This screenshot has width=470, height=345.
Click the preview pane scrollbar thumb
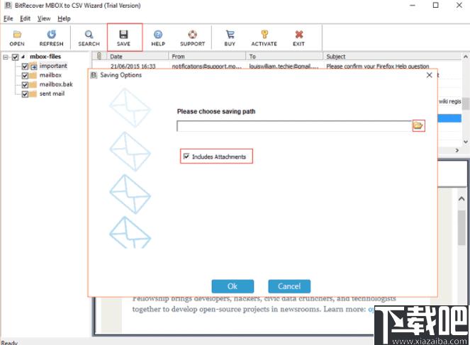[x=461, y=227]
